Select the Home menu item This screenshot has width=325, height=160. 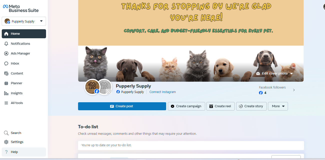point(24,34)
